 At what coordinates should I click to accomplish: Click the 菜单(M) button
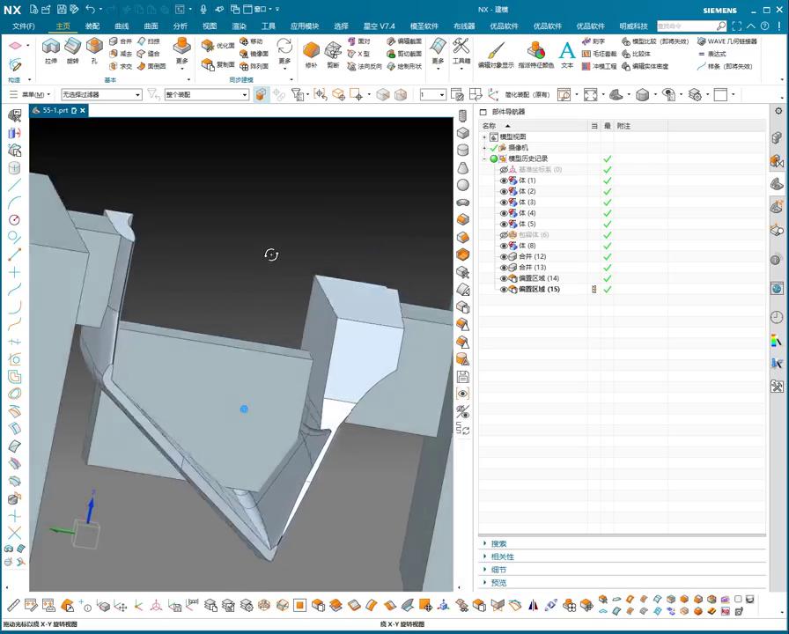32,94
